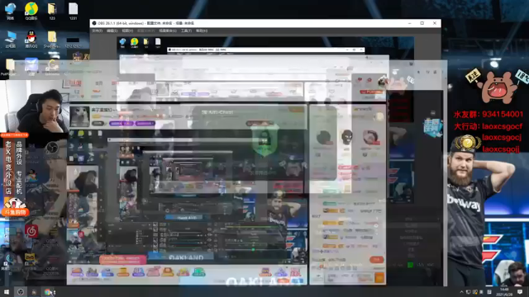Launch QQ音乐 from the desktop
Screen dimensions: 529x297
coord(31,11)
